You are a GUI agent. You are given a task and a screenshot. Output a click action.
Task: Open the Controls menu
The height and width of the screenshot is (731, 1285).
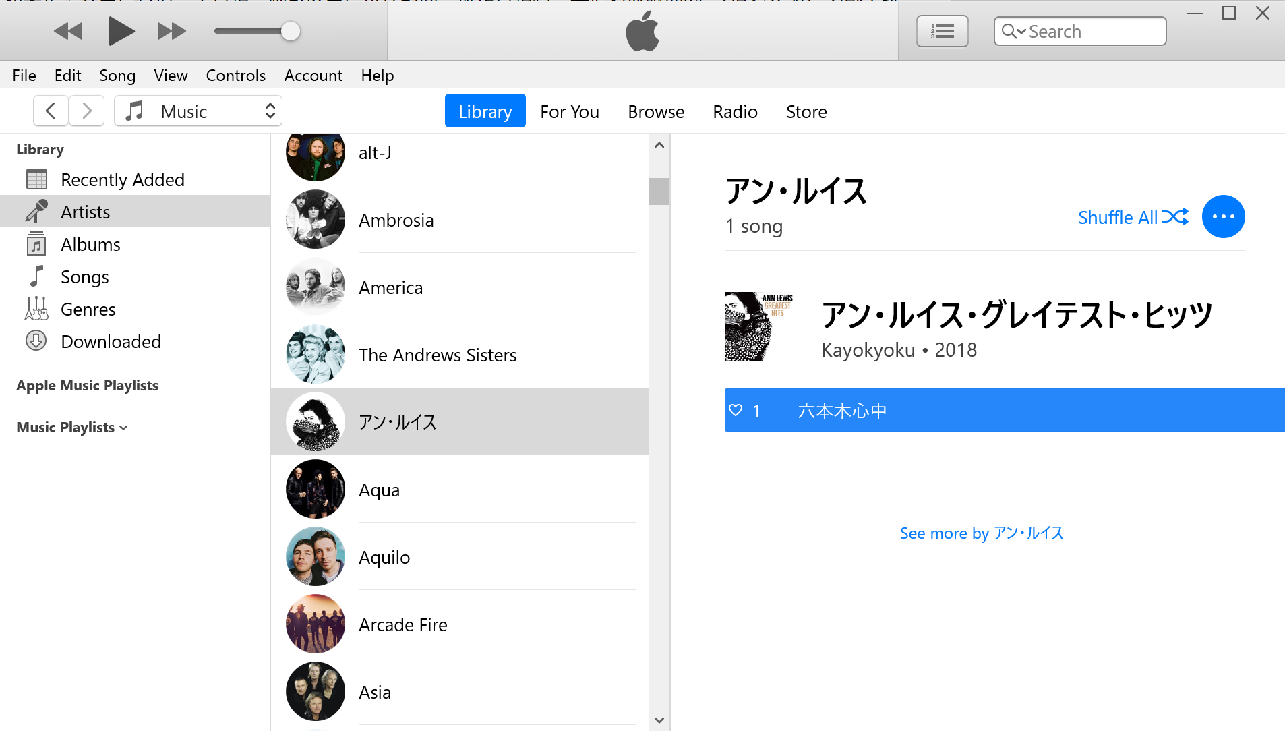click(236, 76)
